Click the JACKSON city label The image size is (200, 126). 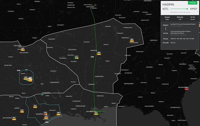click(x=92, y=84)
